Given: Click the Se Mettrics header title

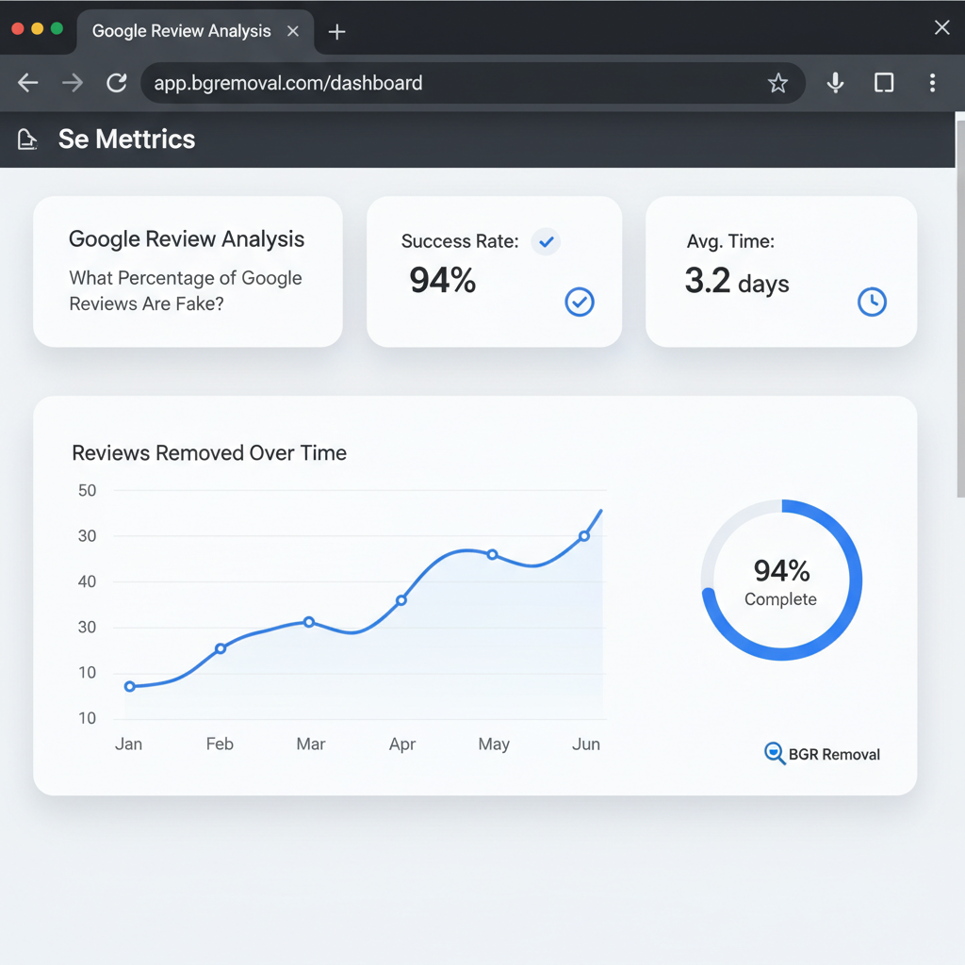Looking at the screenshot, I should click(x=126, y=139).
